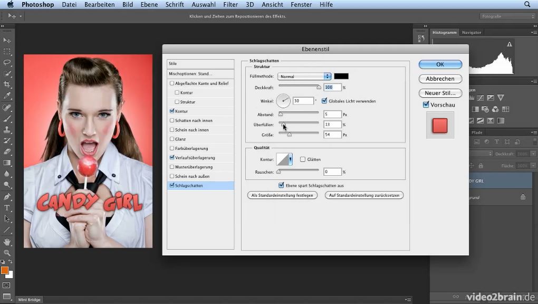The width and height of the screenshot is (538, 304).
Task: Click the Vibrance adjustment icon
Action: 501,98
